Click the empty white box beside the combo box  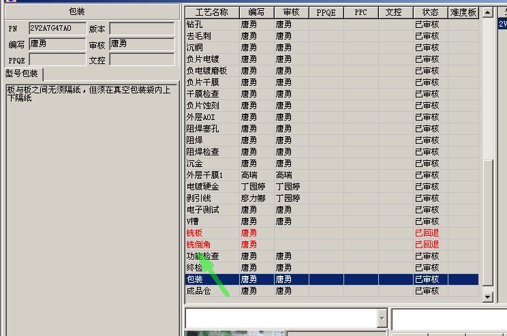coord(450,318)
